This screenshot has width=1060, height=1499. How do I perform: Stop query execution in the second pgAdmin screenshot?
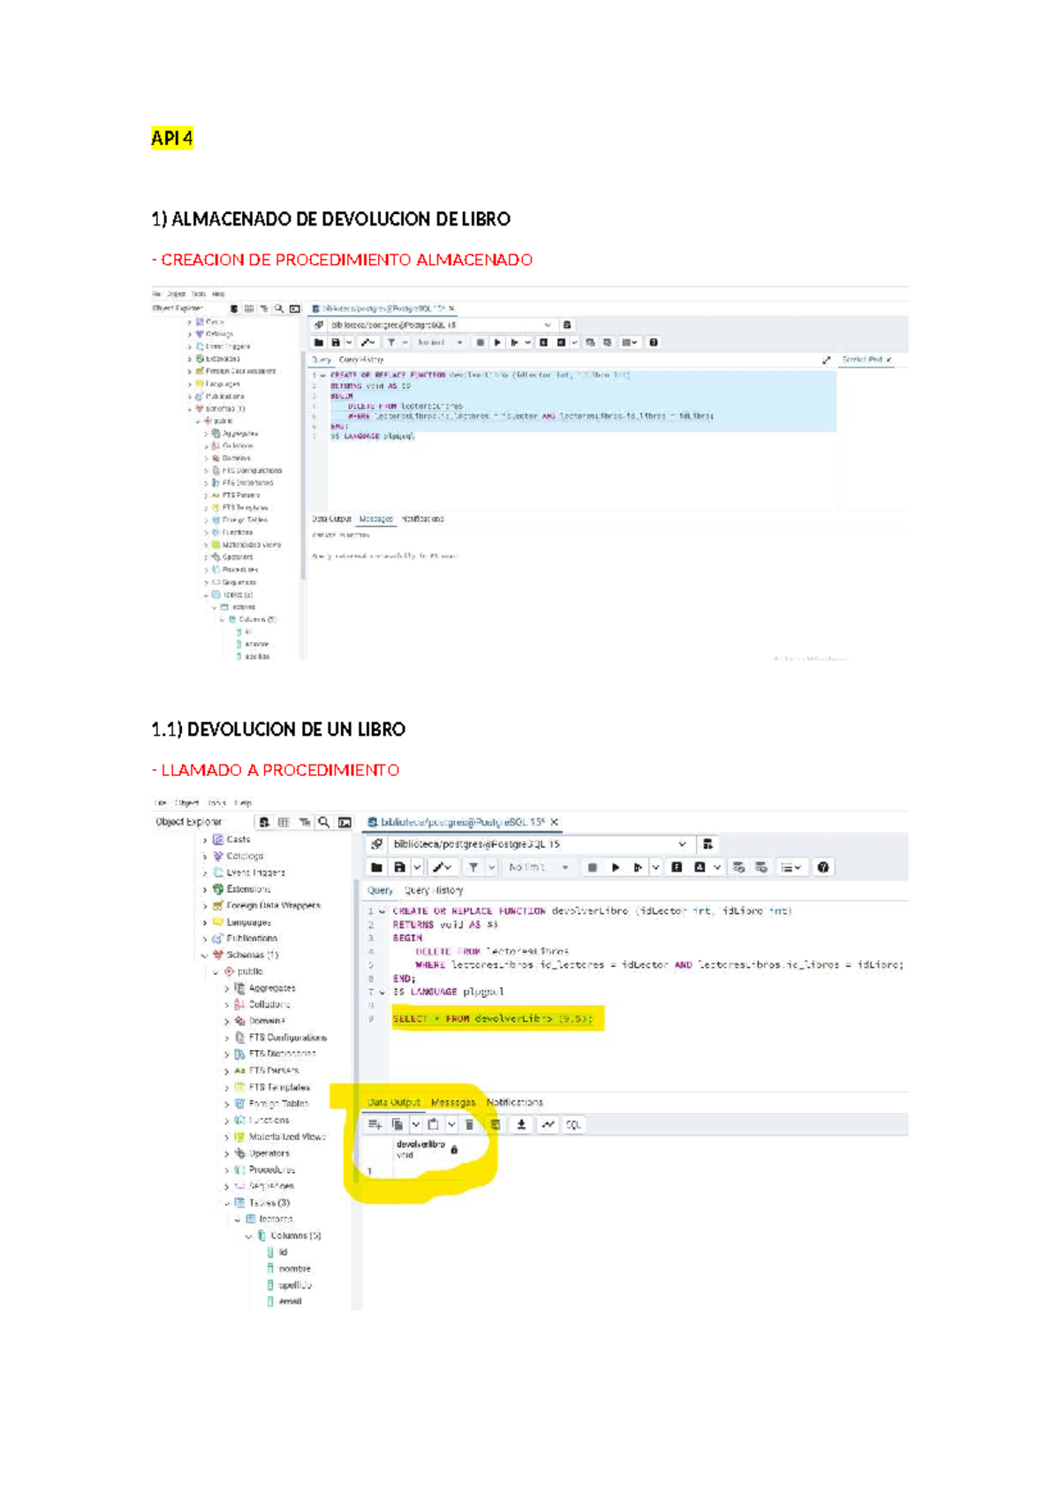click(x=593, y=867)
